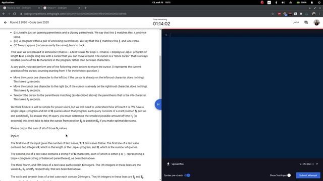
Task: Reload the page with refresh icon
Action: (x=15, y=14)
